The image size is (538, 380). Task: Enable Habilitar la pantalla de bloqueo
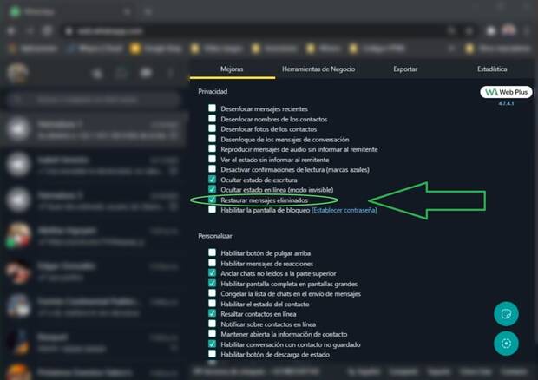pos(212,209)
